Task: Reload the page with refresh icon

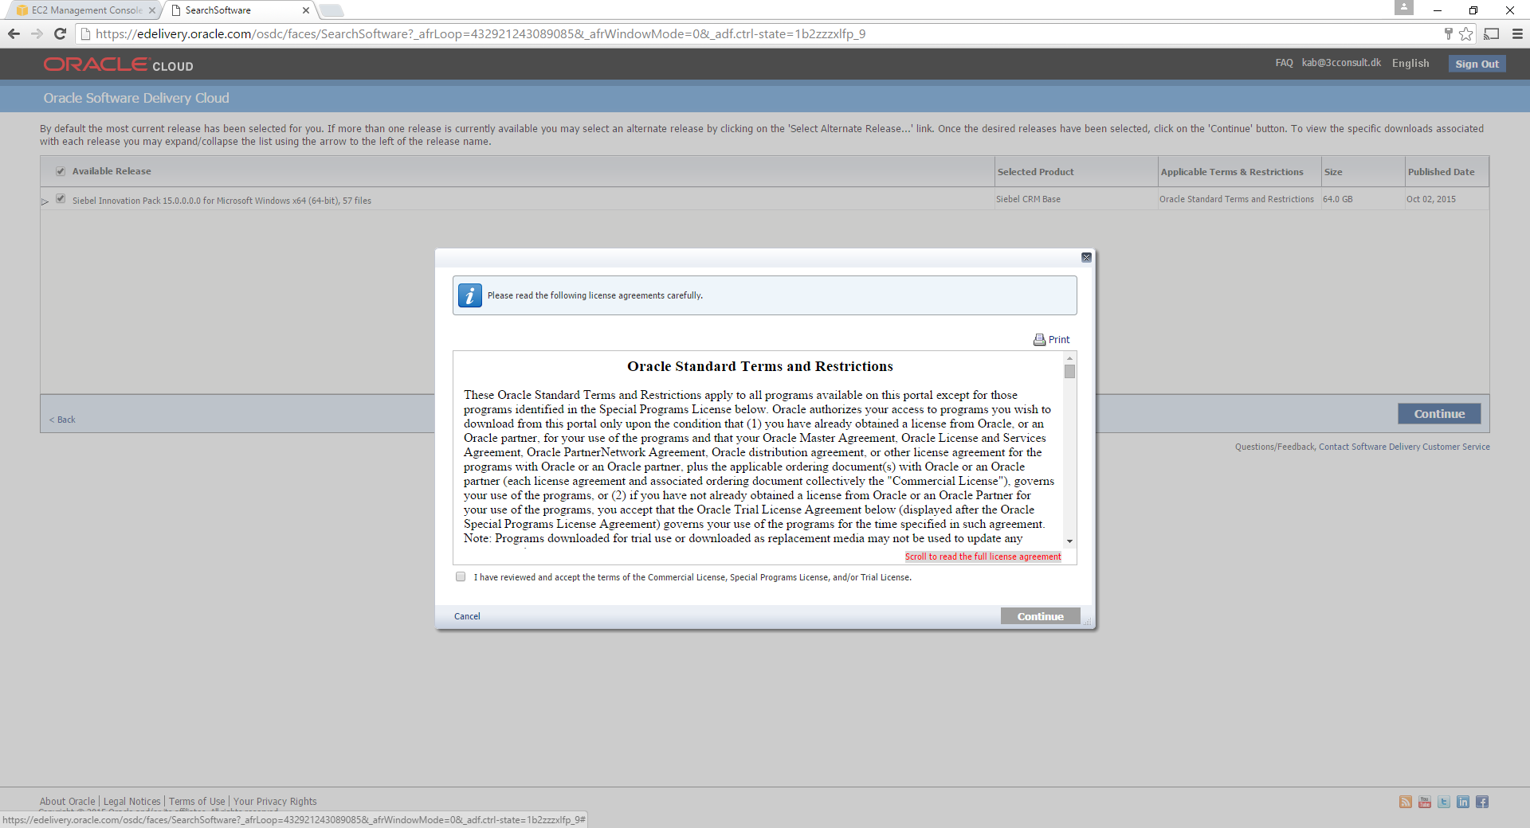Action: coord(60,33)
